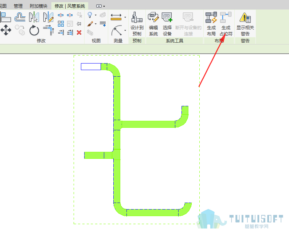Screen dimensions: 289x238
Task: Click the 修改 panel label
Action: [x=41, y=41]
